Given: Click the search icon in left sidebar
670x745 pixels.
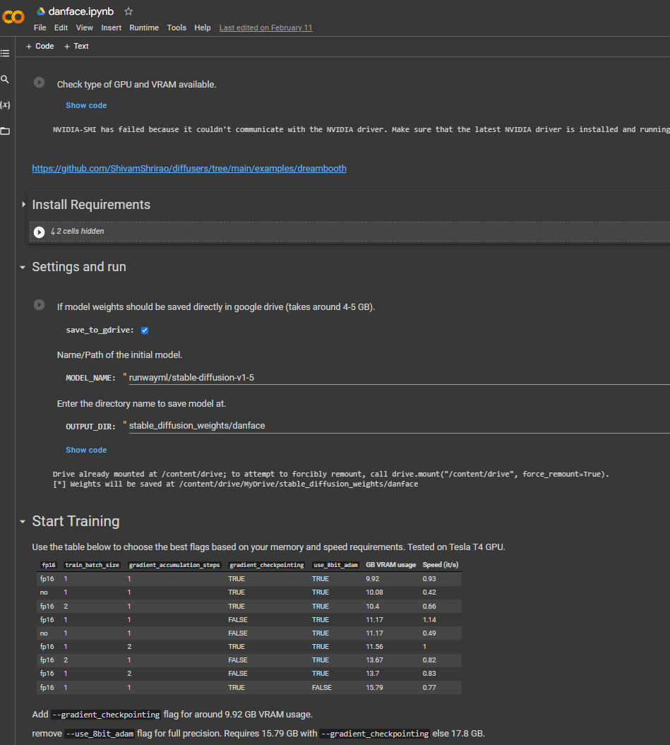Looking at the screenshot, I should tap(5, 79).
